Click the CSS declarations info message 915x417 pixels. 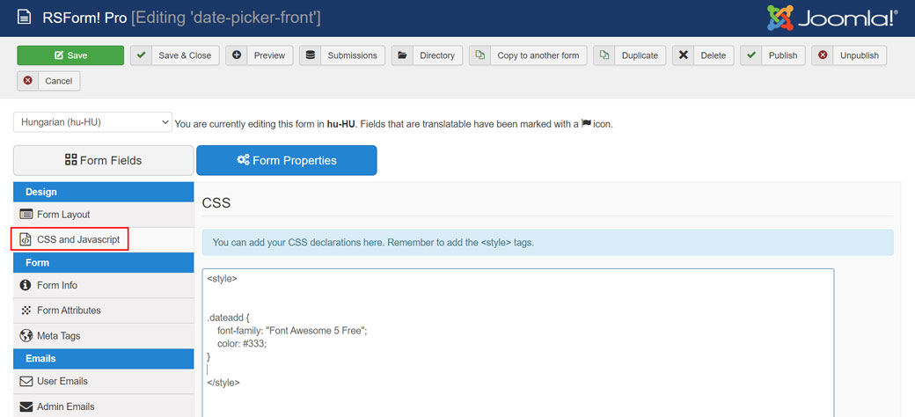pyautogui.click(x=548, y=242)
